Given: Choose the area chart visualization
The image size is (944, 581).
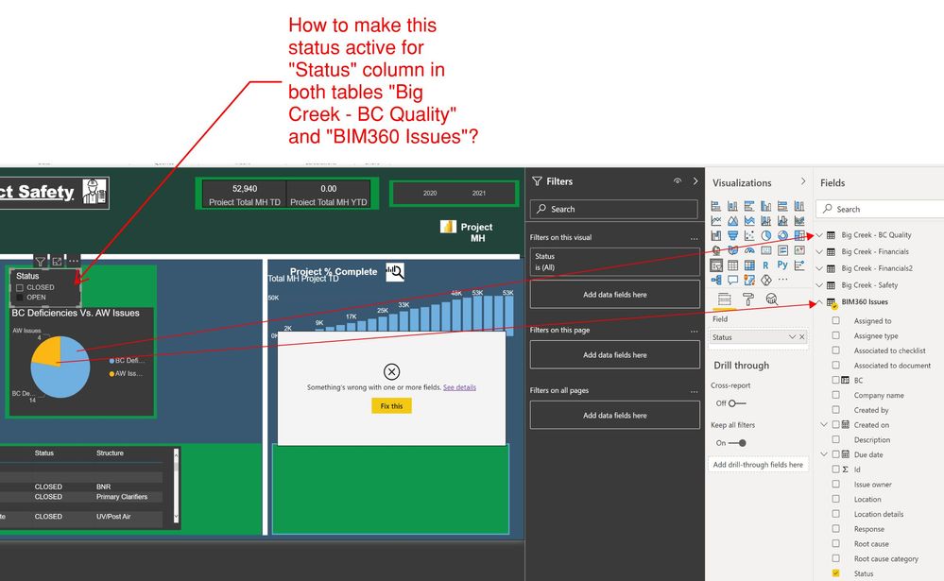Looking at the screenshot, I should [732, 221].
